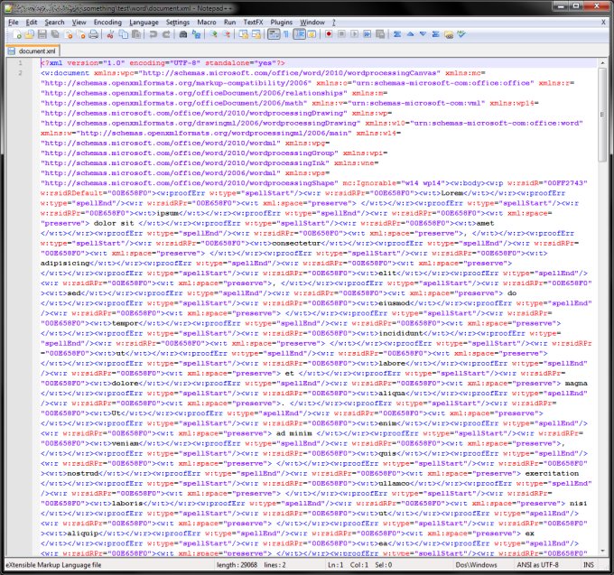Screen dimensions: 614x575
Task: Click the Zoom In toolbar icon
Action: click(x=215, y=34)
